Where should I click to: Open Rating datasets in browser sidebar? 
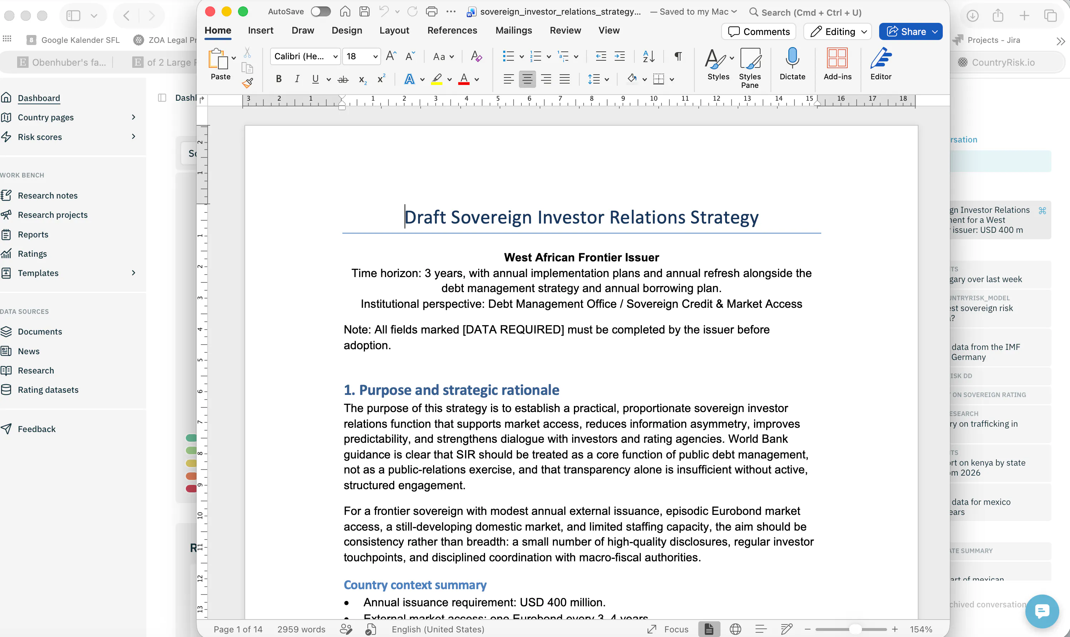[48, 390]
